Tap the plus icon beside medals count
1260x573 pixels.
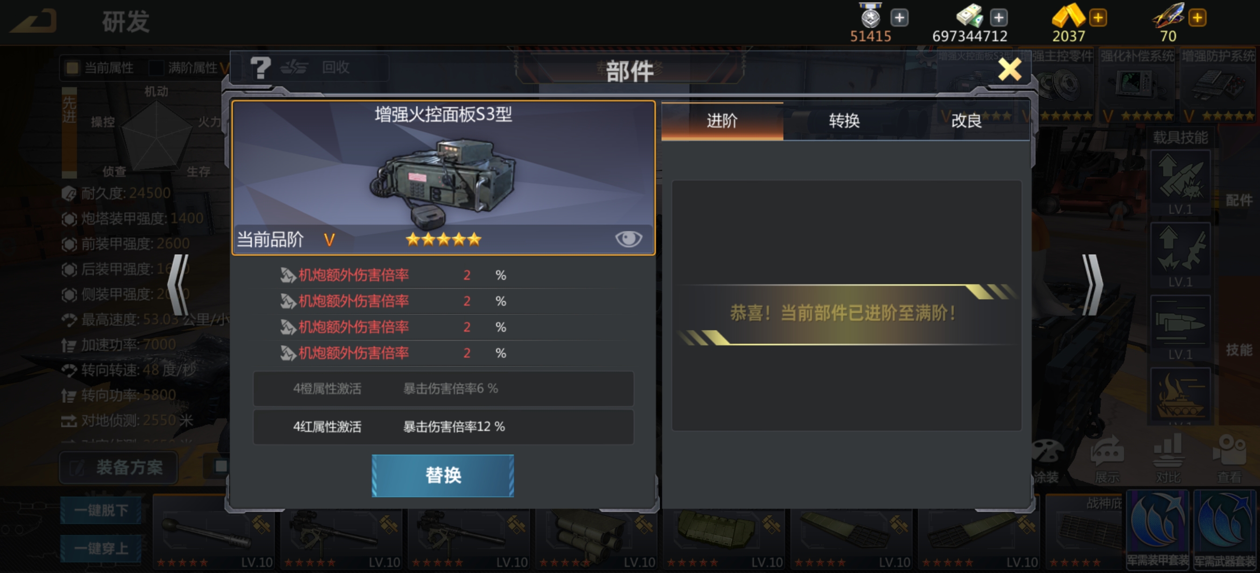[x=899, y=18]
